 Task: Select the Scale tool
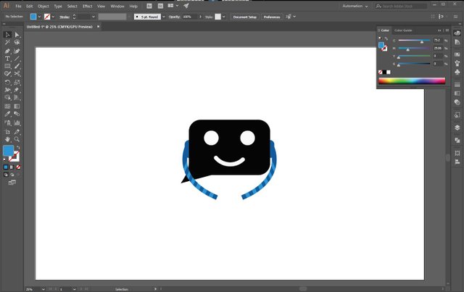tap(17, 83)
